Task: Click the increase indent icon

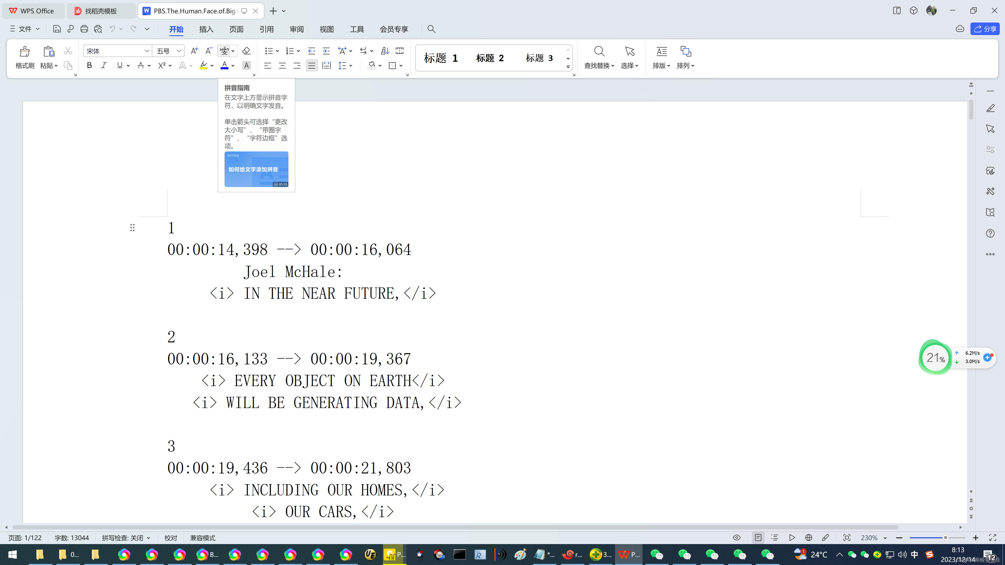Action: [326, 51]
